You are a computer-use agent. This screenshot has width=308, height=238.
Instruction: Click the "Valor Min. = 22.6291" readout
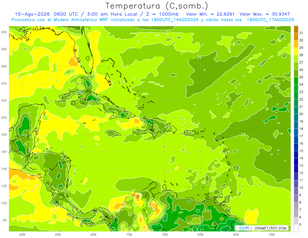pos(210,14)
